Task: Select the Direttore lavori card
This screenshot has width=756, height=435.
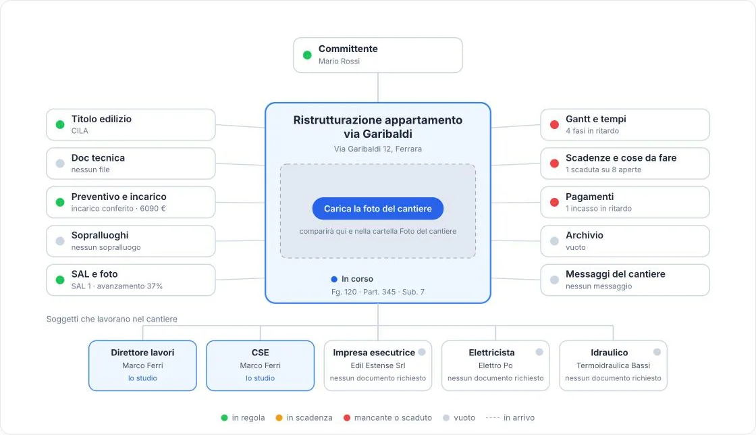Action: point(142,365)
